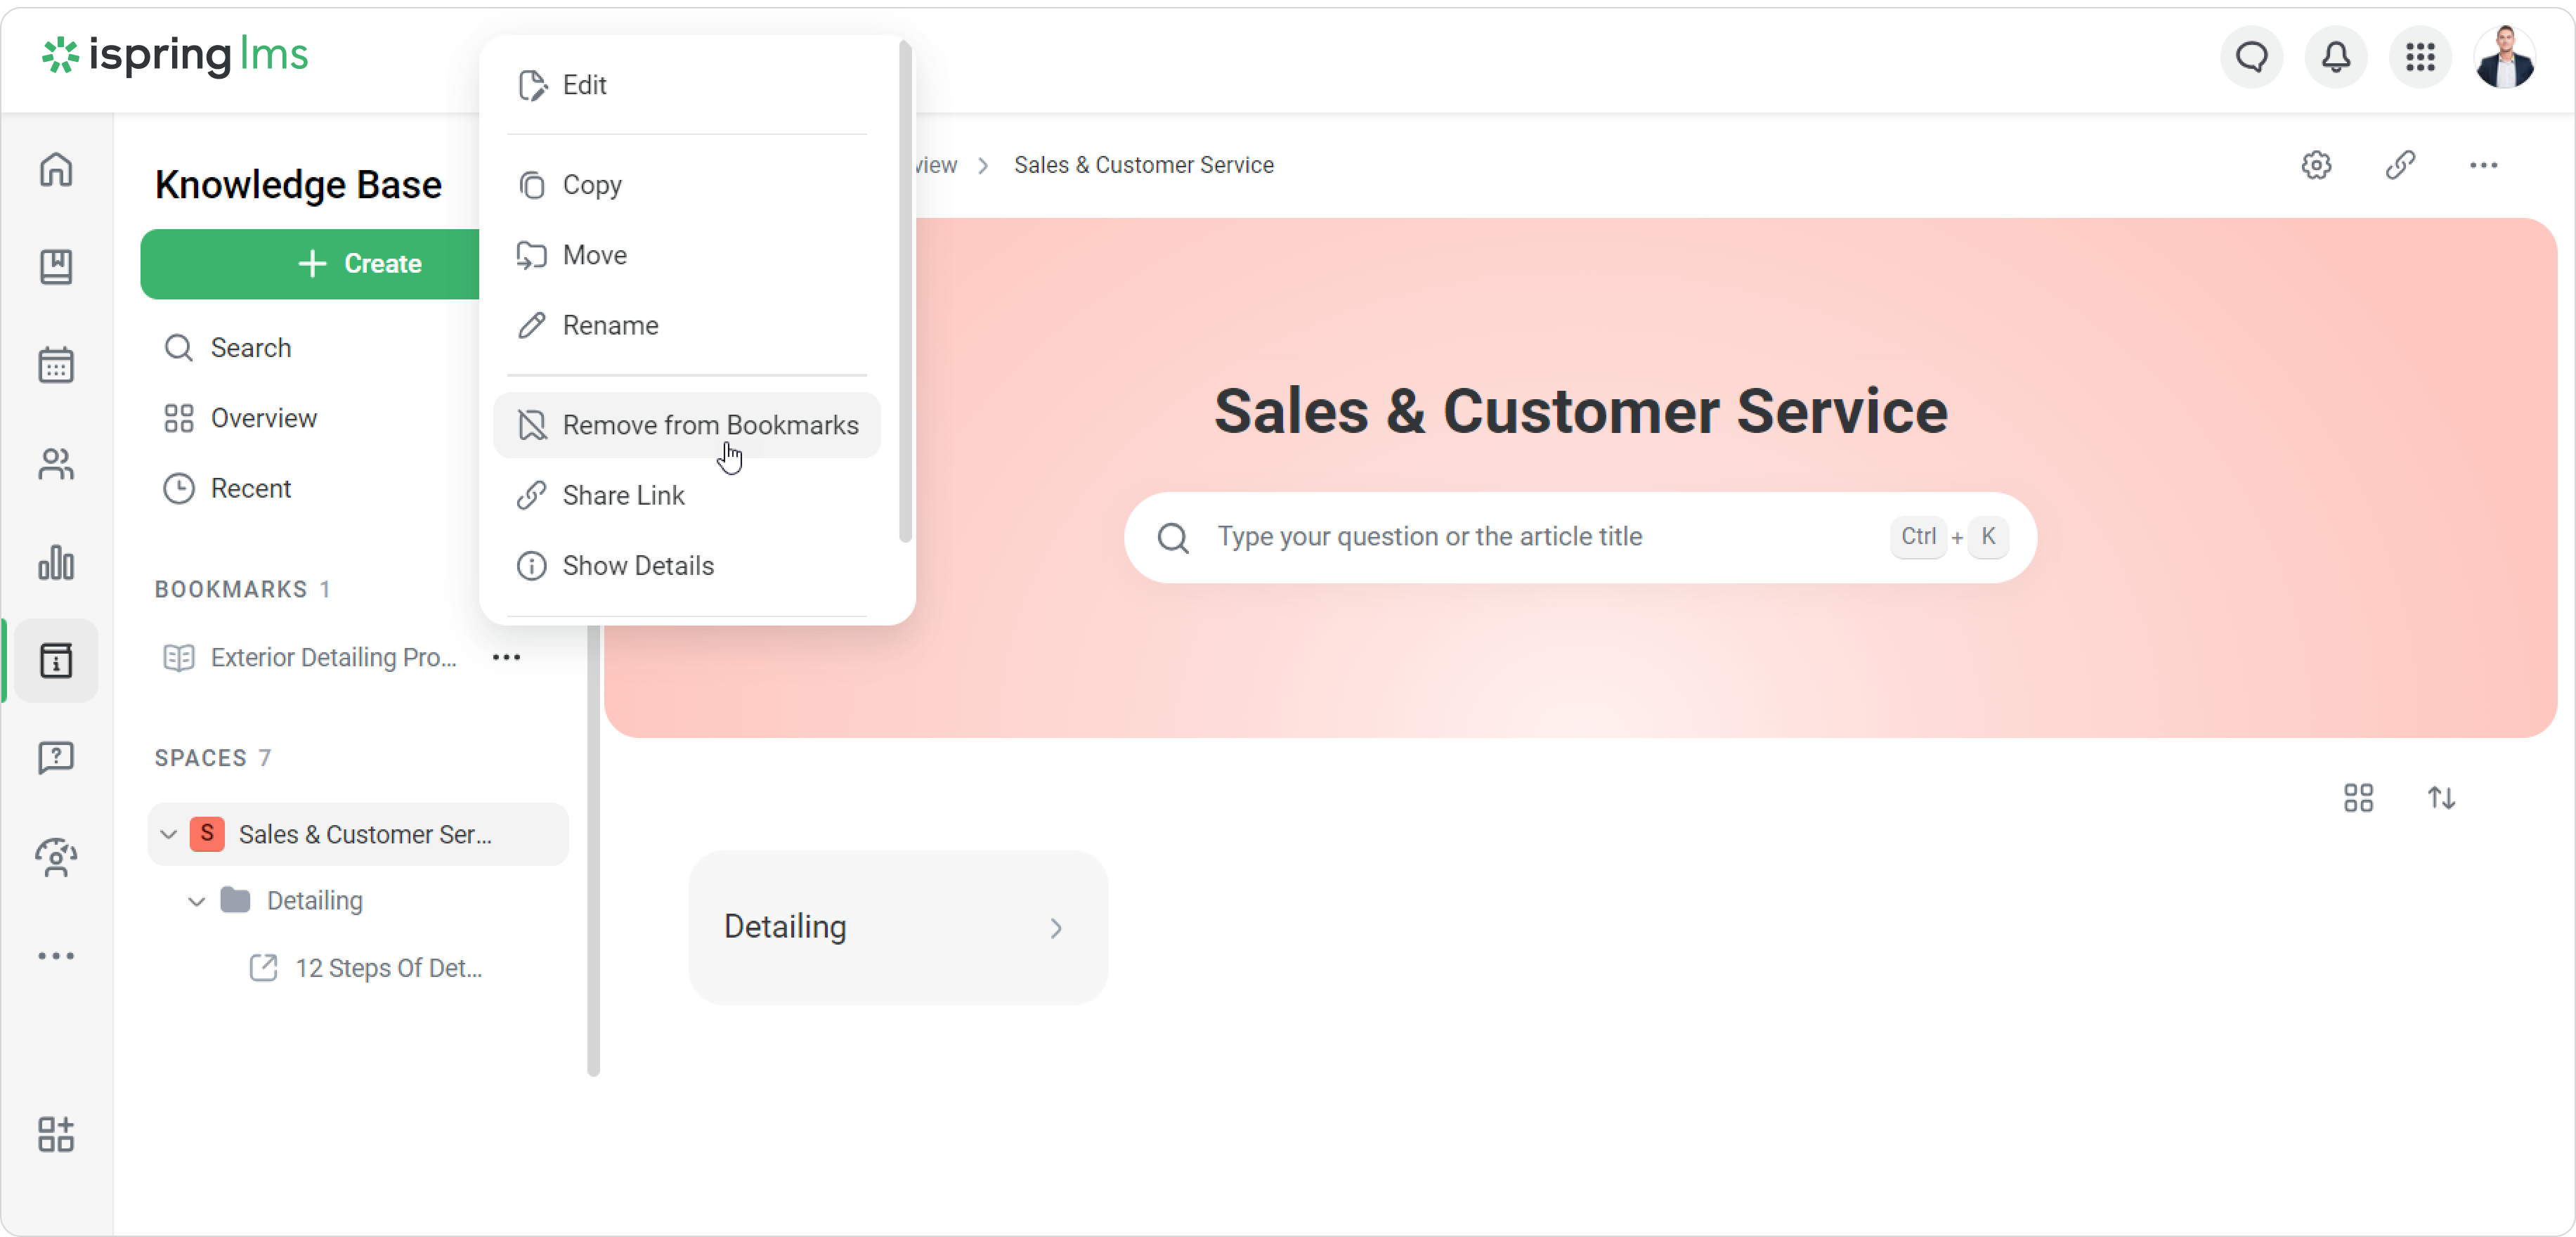Open the chat messages icon
The height and width of the screenshot is (1237, 2576).
(x=2251, y=57)
